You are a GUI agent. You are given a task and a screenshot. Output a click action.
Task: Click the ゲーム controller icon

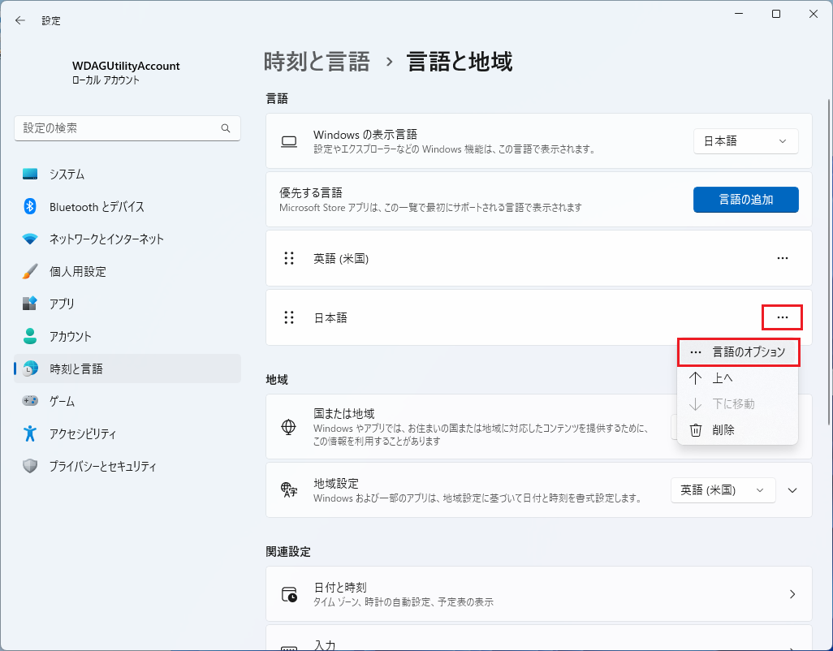(30, 401)
